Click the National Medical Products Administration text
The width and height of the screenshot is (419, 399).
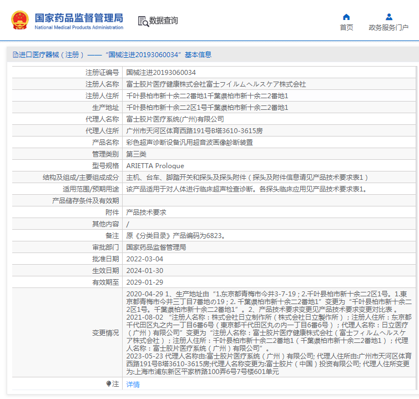pyautogui.click(x=79, y=27)
